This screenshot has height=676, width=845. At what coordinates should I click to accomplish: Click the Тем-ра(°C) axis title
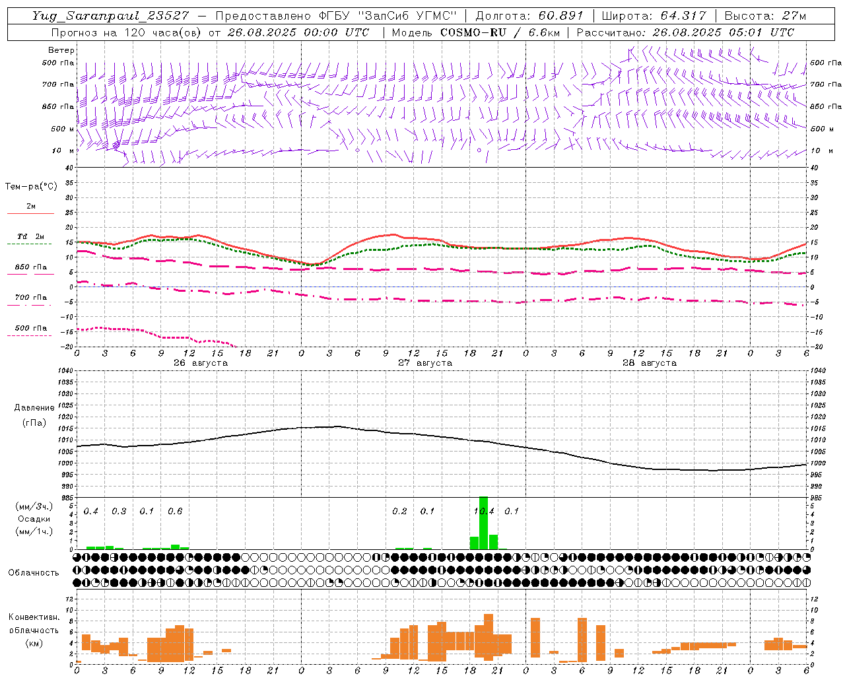(31, 187)
